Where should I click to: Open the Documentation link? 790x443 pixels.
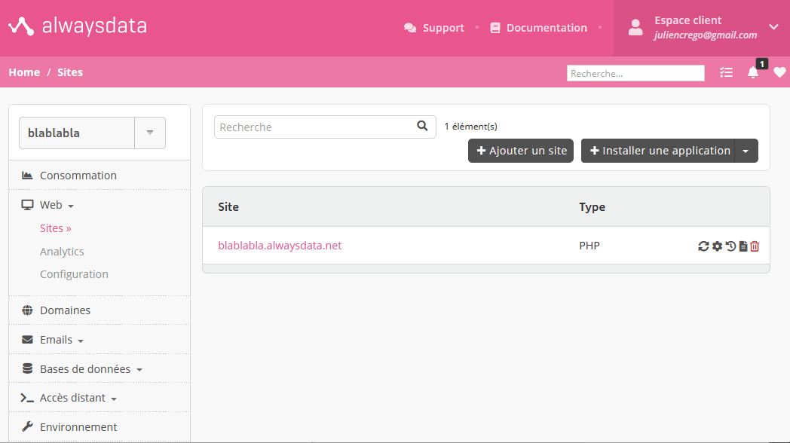[x=538, y=28]
